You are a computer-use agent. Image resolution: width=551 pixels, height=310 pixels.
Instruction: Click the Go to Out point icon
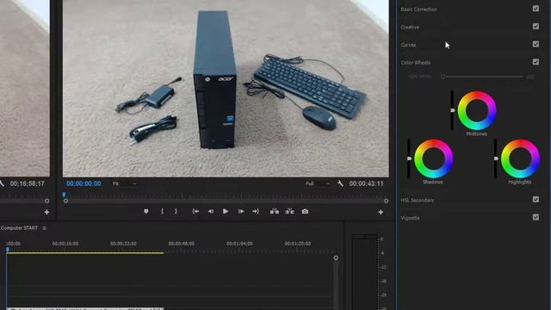(x=256, y=211)
